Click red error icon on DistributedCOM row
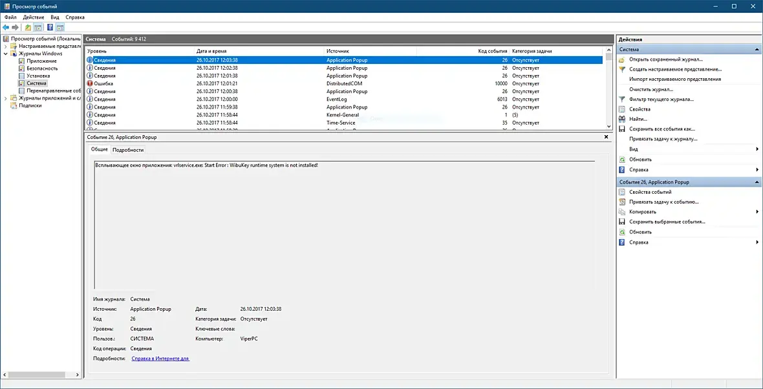Screen dimensions: 763x389 pyautogui.click(x=89, y=83)
